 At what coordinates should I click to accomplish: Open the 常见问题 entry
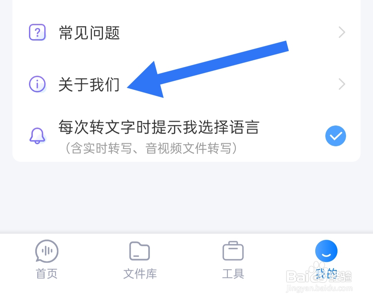pos(186,32)
